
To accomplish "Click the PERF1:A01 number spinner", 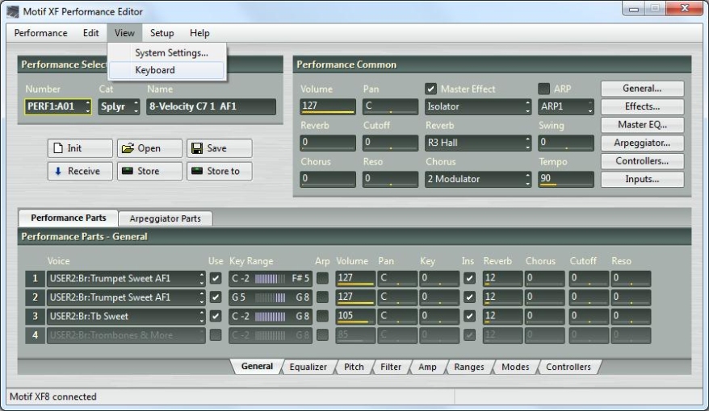I will [x=58, y=107].
